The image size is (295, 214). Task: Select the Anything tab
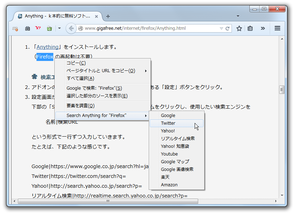(x=58, y=16)
